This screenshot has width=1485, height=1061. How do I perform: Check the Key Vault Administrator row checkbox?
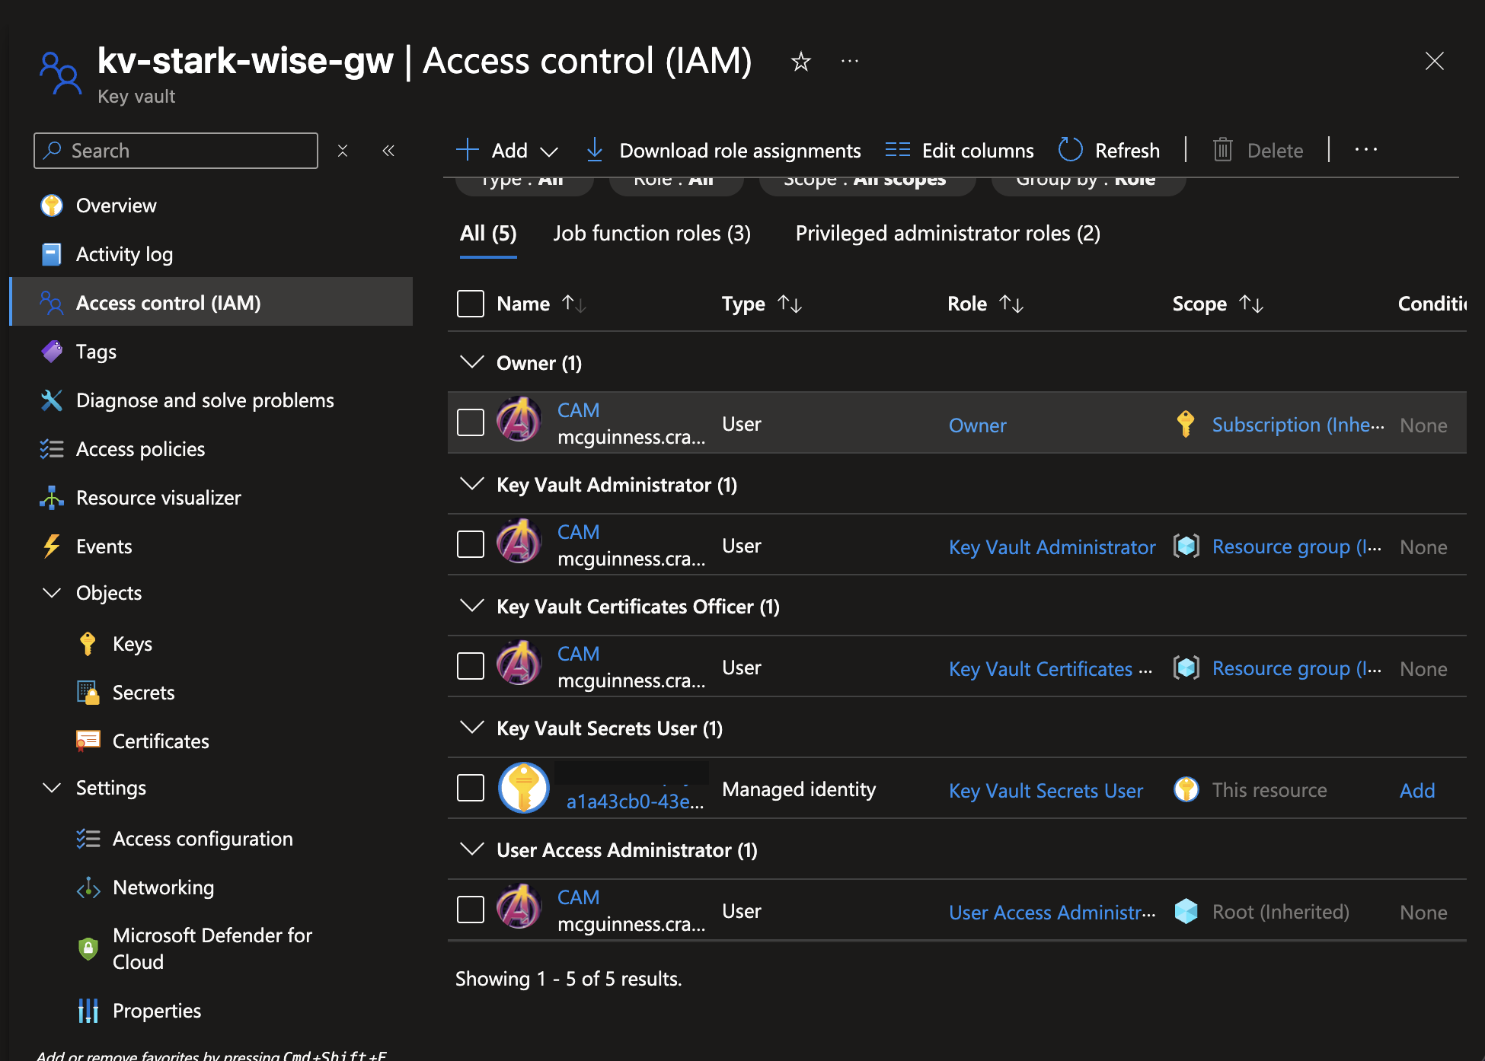[x=471, y=544]
